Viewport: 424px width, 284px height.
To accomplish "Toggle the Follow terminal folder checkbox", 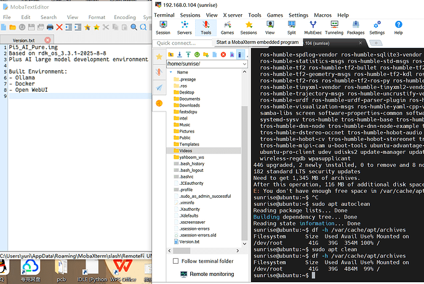I will [x=176, y=261].
